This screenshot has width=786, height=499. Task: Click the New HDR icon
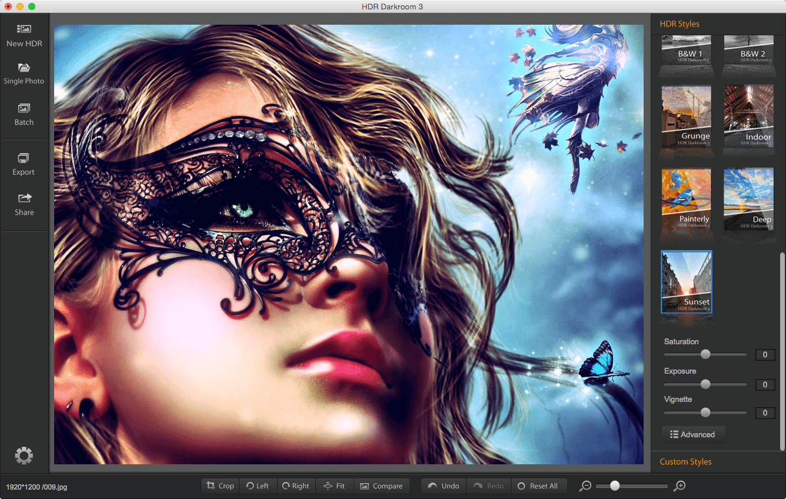pyautogui.click(x=24, y=29)
